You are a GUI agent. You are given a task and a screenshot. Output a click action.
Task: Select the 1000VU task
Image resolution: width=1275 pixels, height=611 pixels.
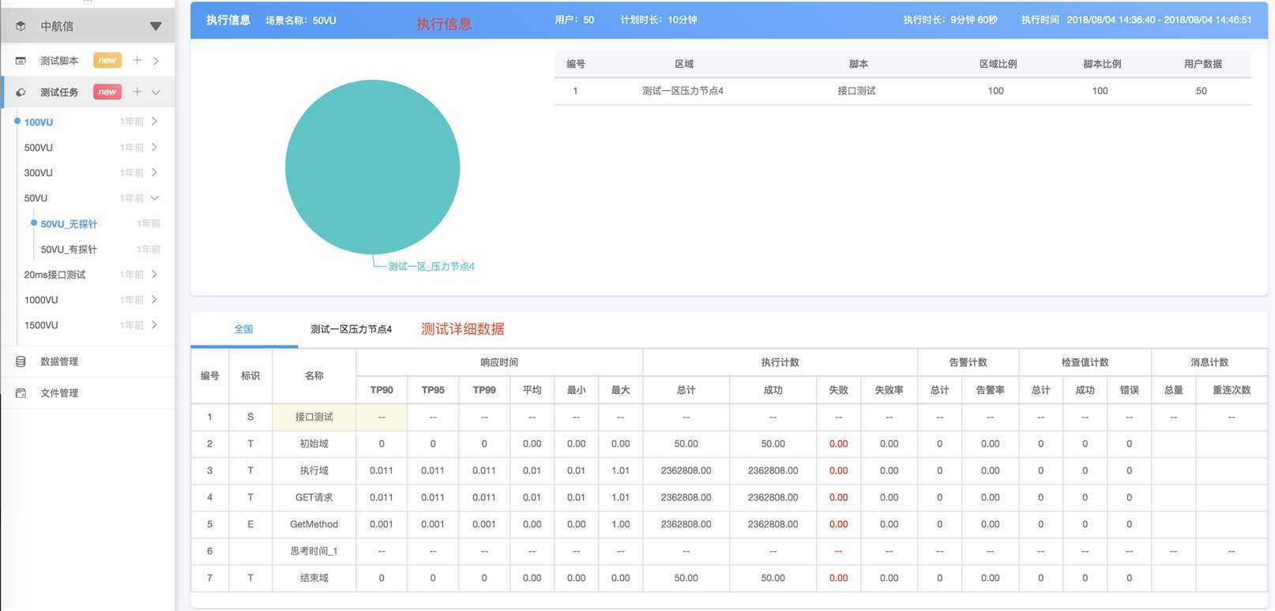coord(41,300)
